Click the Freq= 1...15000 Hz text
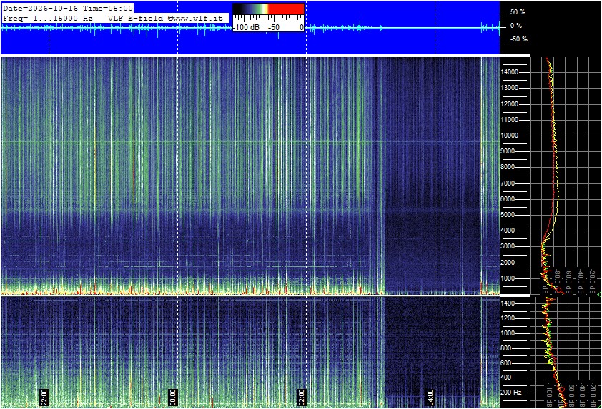The height and width of the screenshot is (409, 602). (x=48, y=18)
